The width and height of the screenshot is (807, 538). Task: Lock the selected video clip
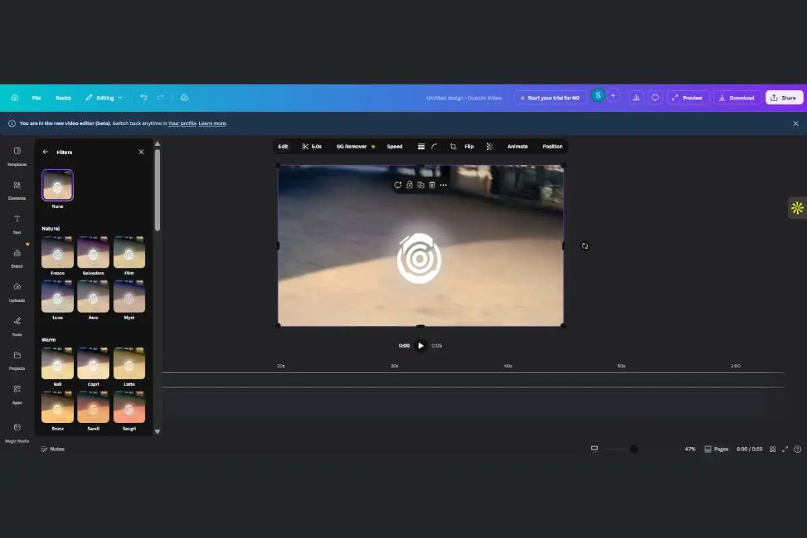pyautogui.click(x=409, y=185)
